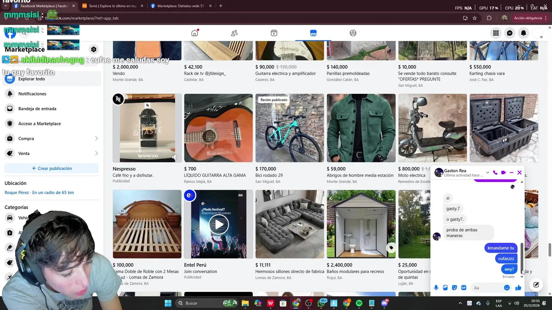The width and height of the screenshot is (552, 310).
Task: Open the Groups icon in the top nav
Action: pyautogui.click(x=353, y=33)
